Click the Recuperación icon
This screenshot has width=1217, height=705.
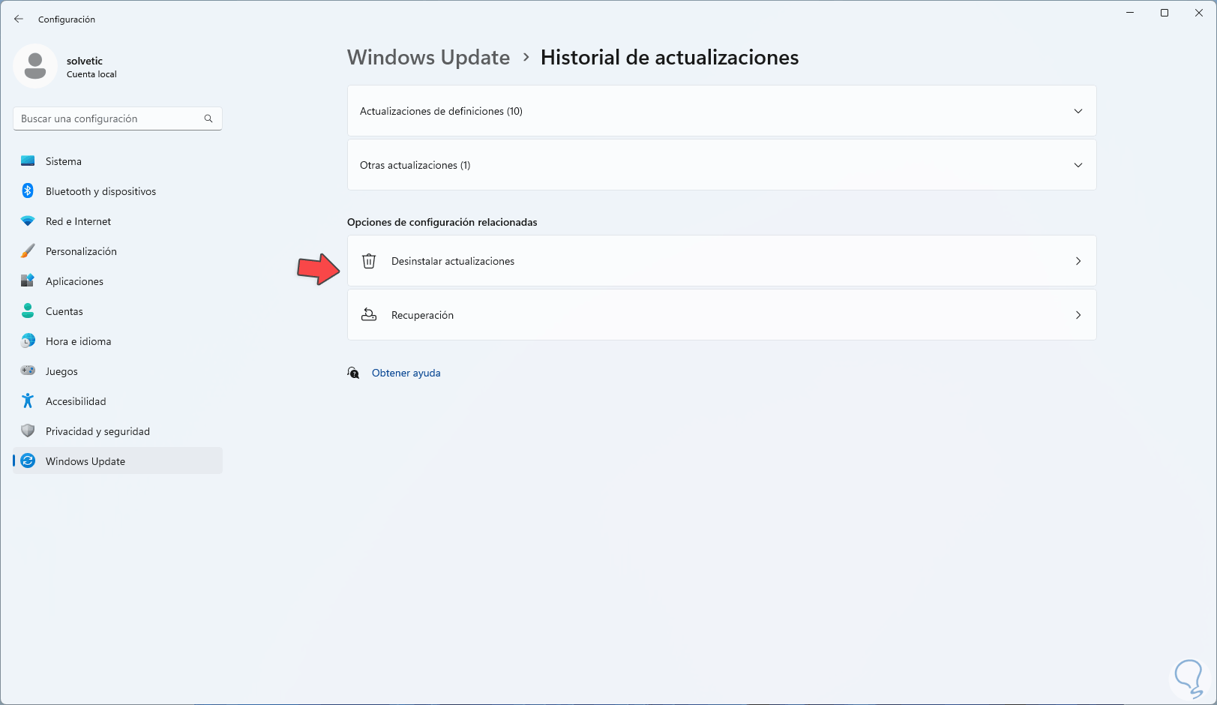coord(369,315)
